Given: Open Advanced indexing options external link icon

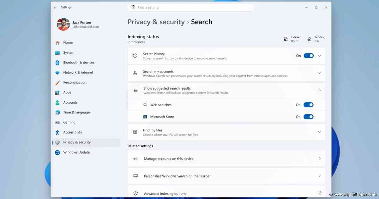Looking at the screenshot, I should (319, 193).
